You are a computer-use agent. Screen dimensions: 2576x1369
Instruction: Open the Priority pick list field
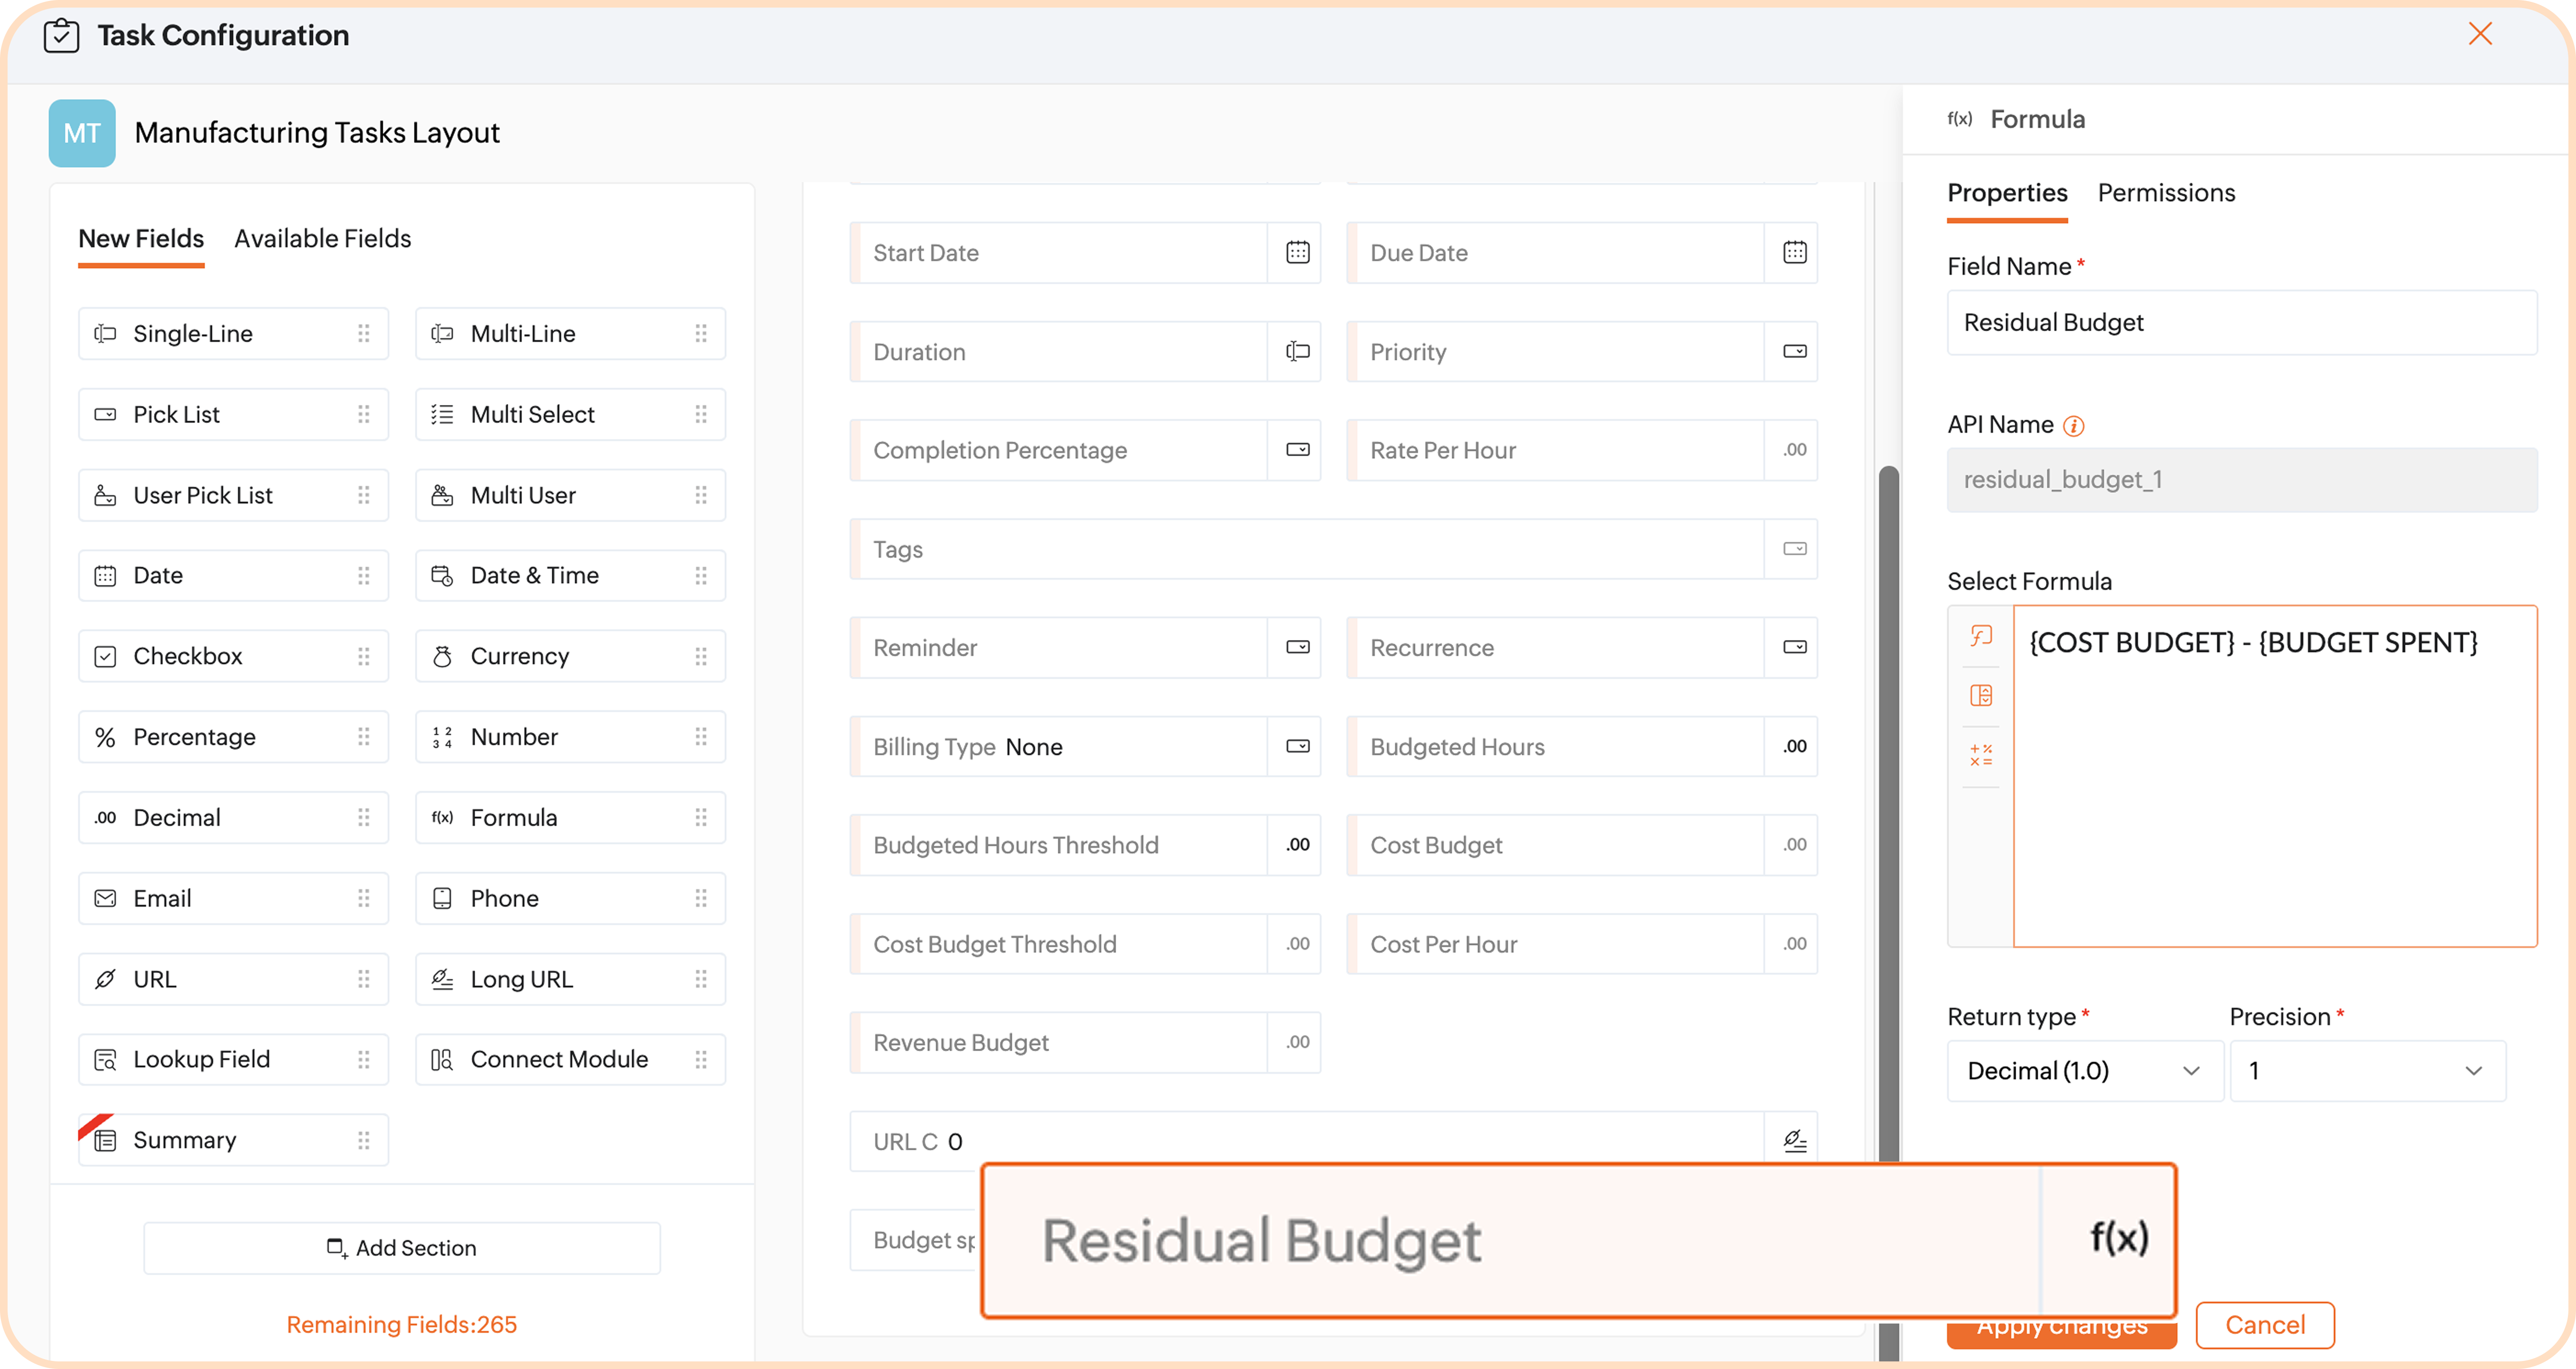point(1794,352)
